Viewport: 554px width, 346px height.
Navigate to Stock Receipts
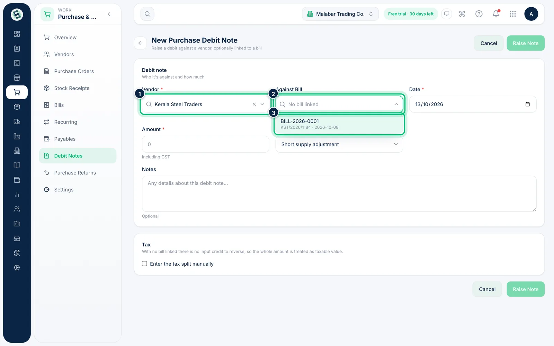point(78,88)
